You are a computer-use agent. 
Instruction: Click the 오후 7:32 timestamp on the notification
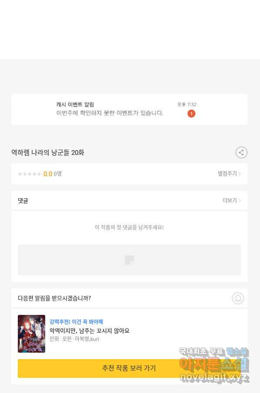187,105
